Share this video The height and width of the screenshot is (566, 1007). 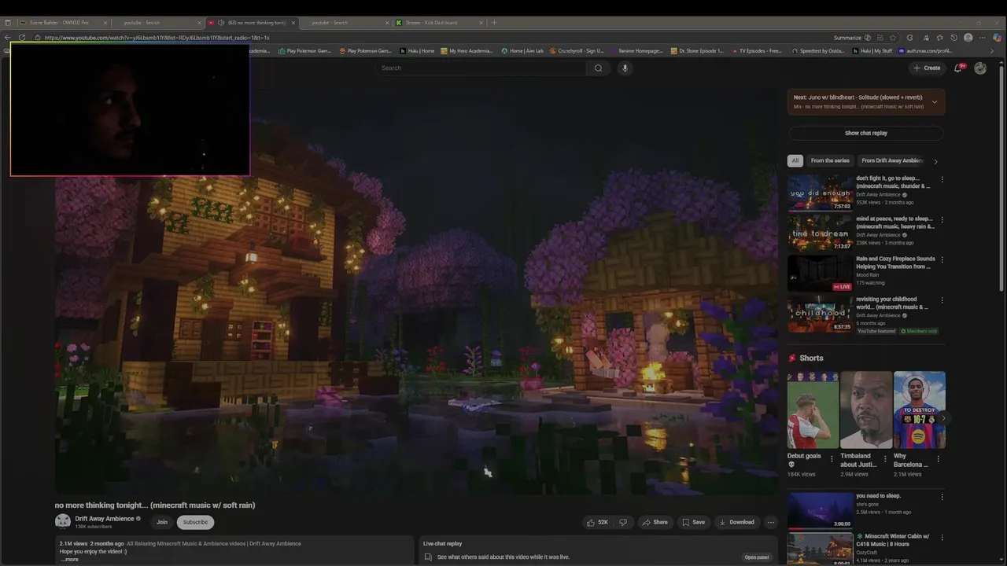(655, 522)
